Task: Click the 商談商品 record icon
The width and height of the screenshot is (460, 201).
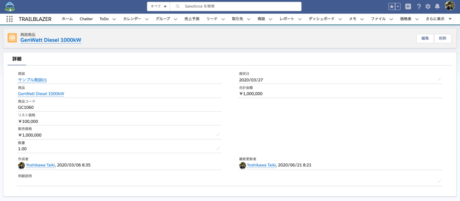Action: pos(12,38)
